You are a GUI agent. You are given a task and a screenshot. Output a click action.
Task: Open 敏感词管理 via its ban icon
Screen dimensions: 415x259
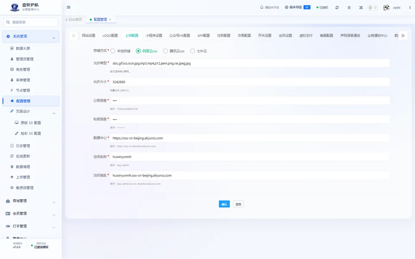(x=12, y=188)
